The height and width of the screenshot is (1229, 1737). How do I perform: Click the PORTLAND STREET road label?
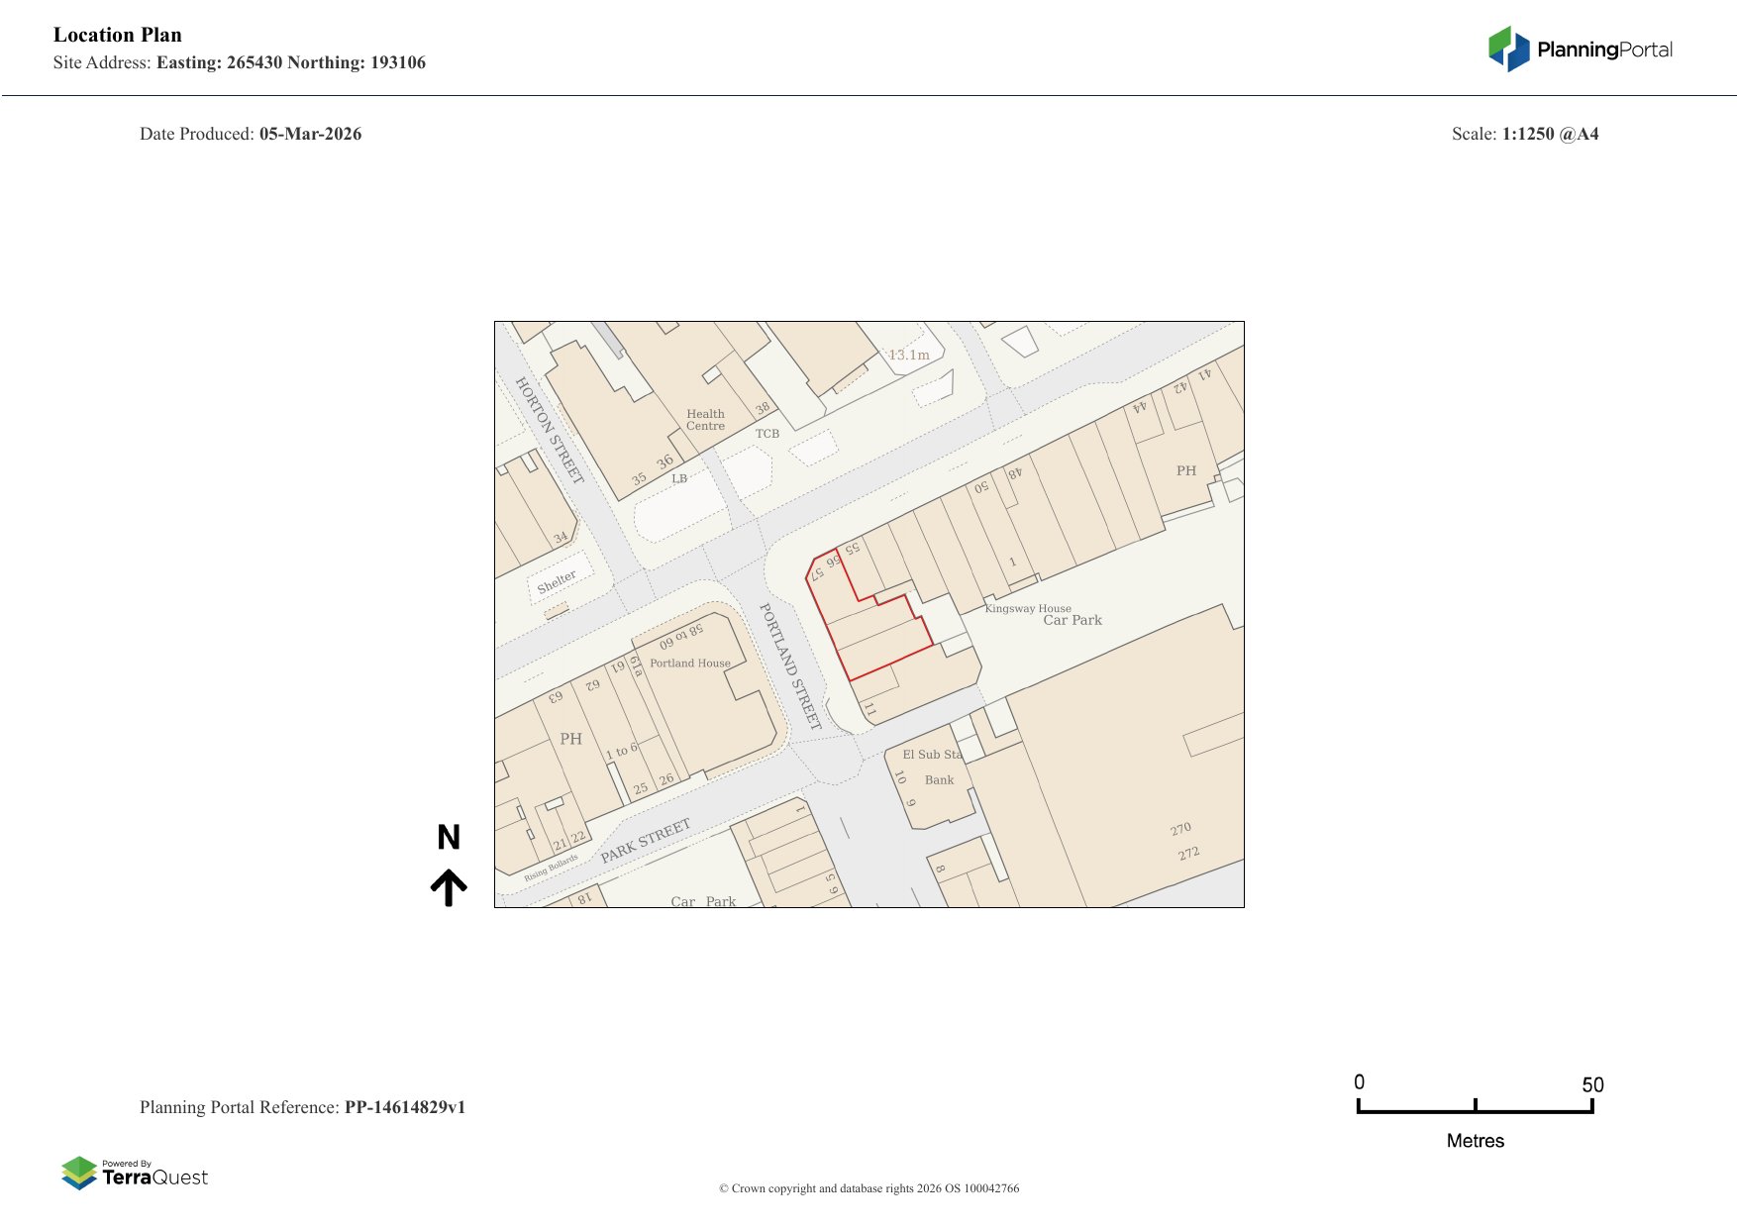coord(790,666)
